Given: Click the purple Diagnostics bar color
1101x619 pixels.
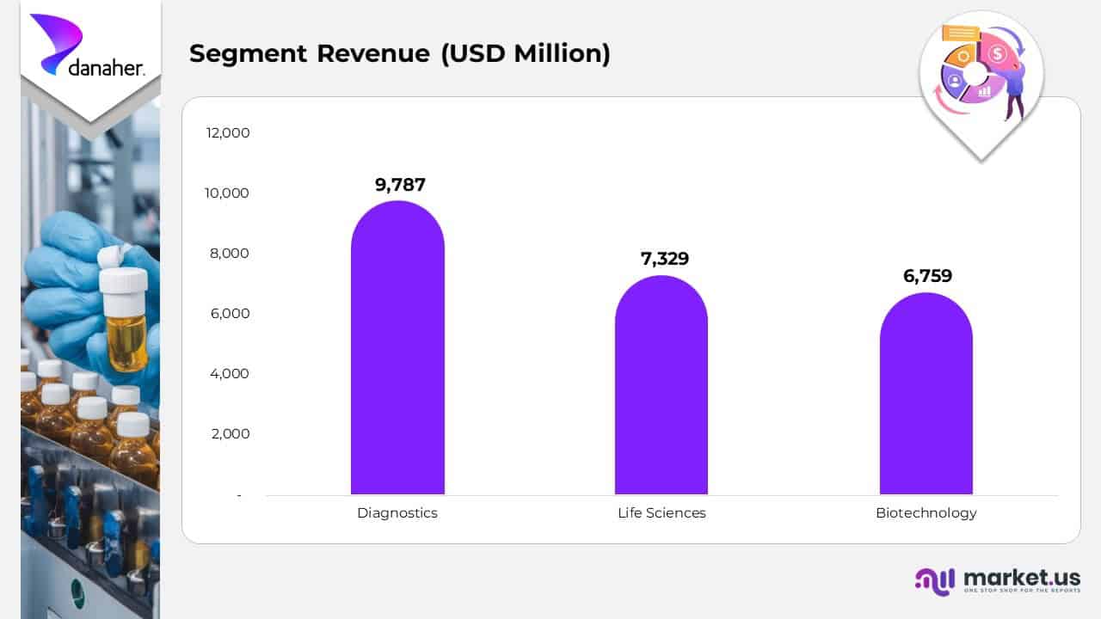Looking at the screenshot, I should [x=397, y=344].
